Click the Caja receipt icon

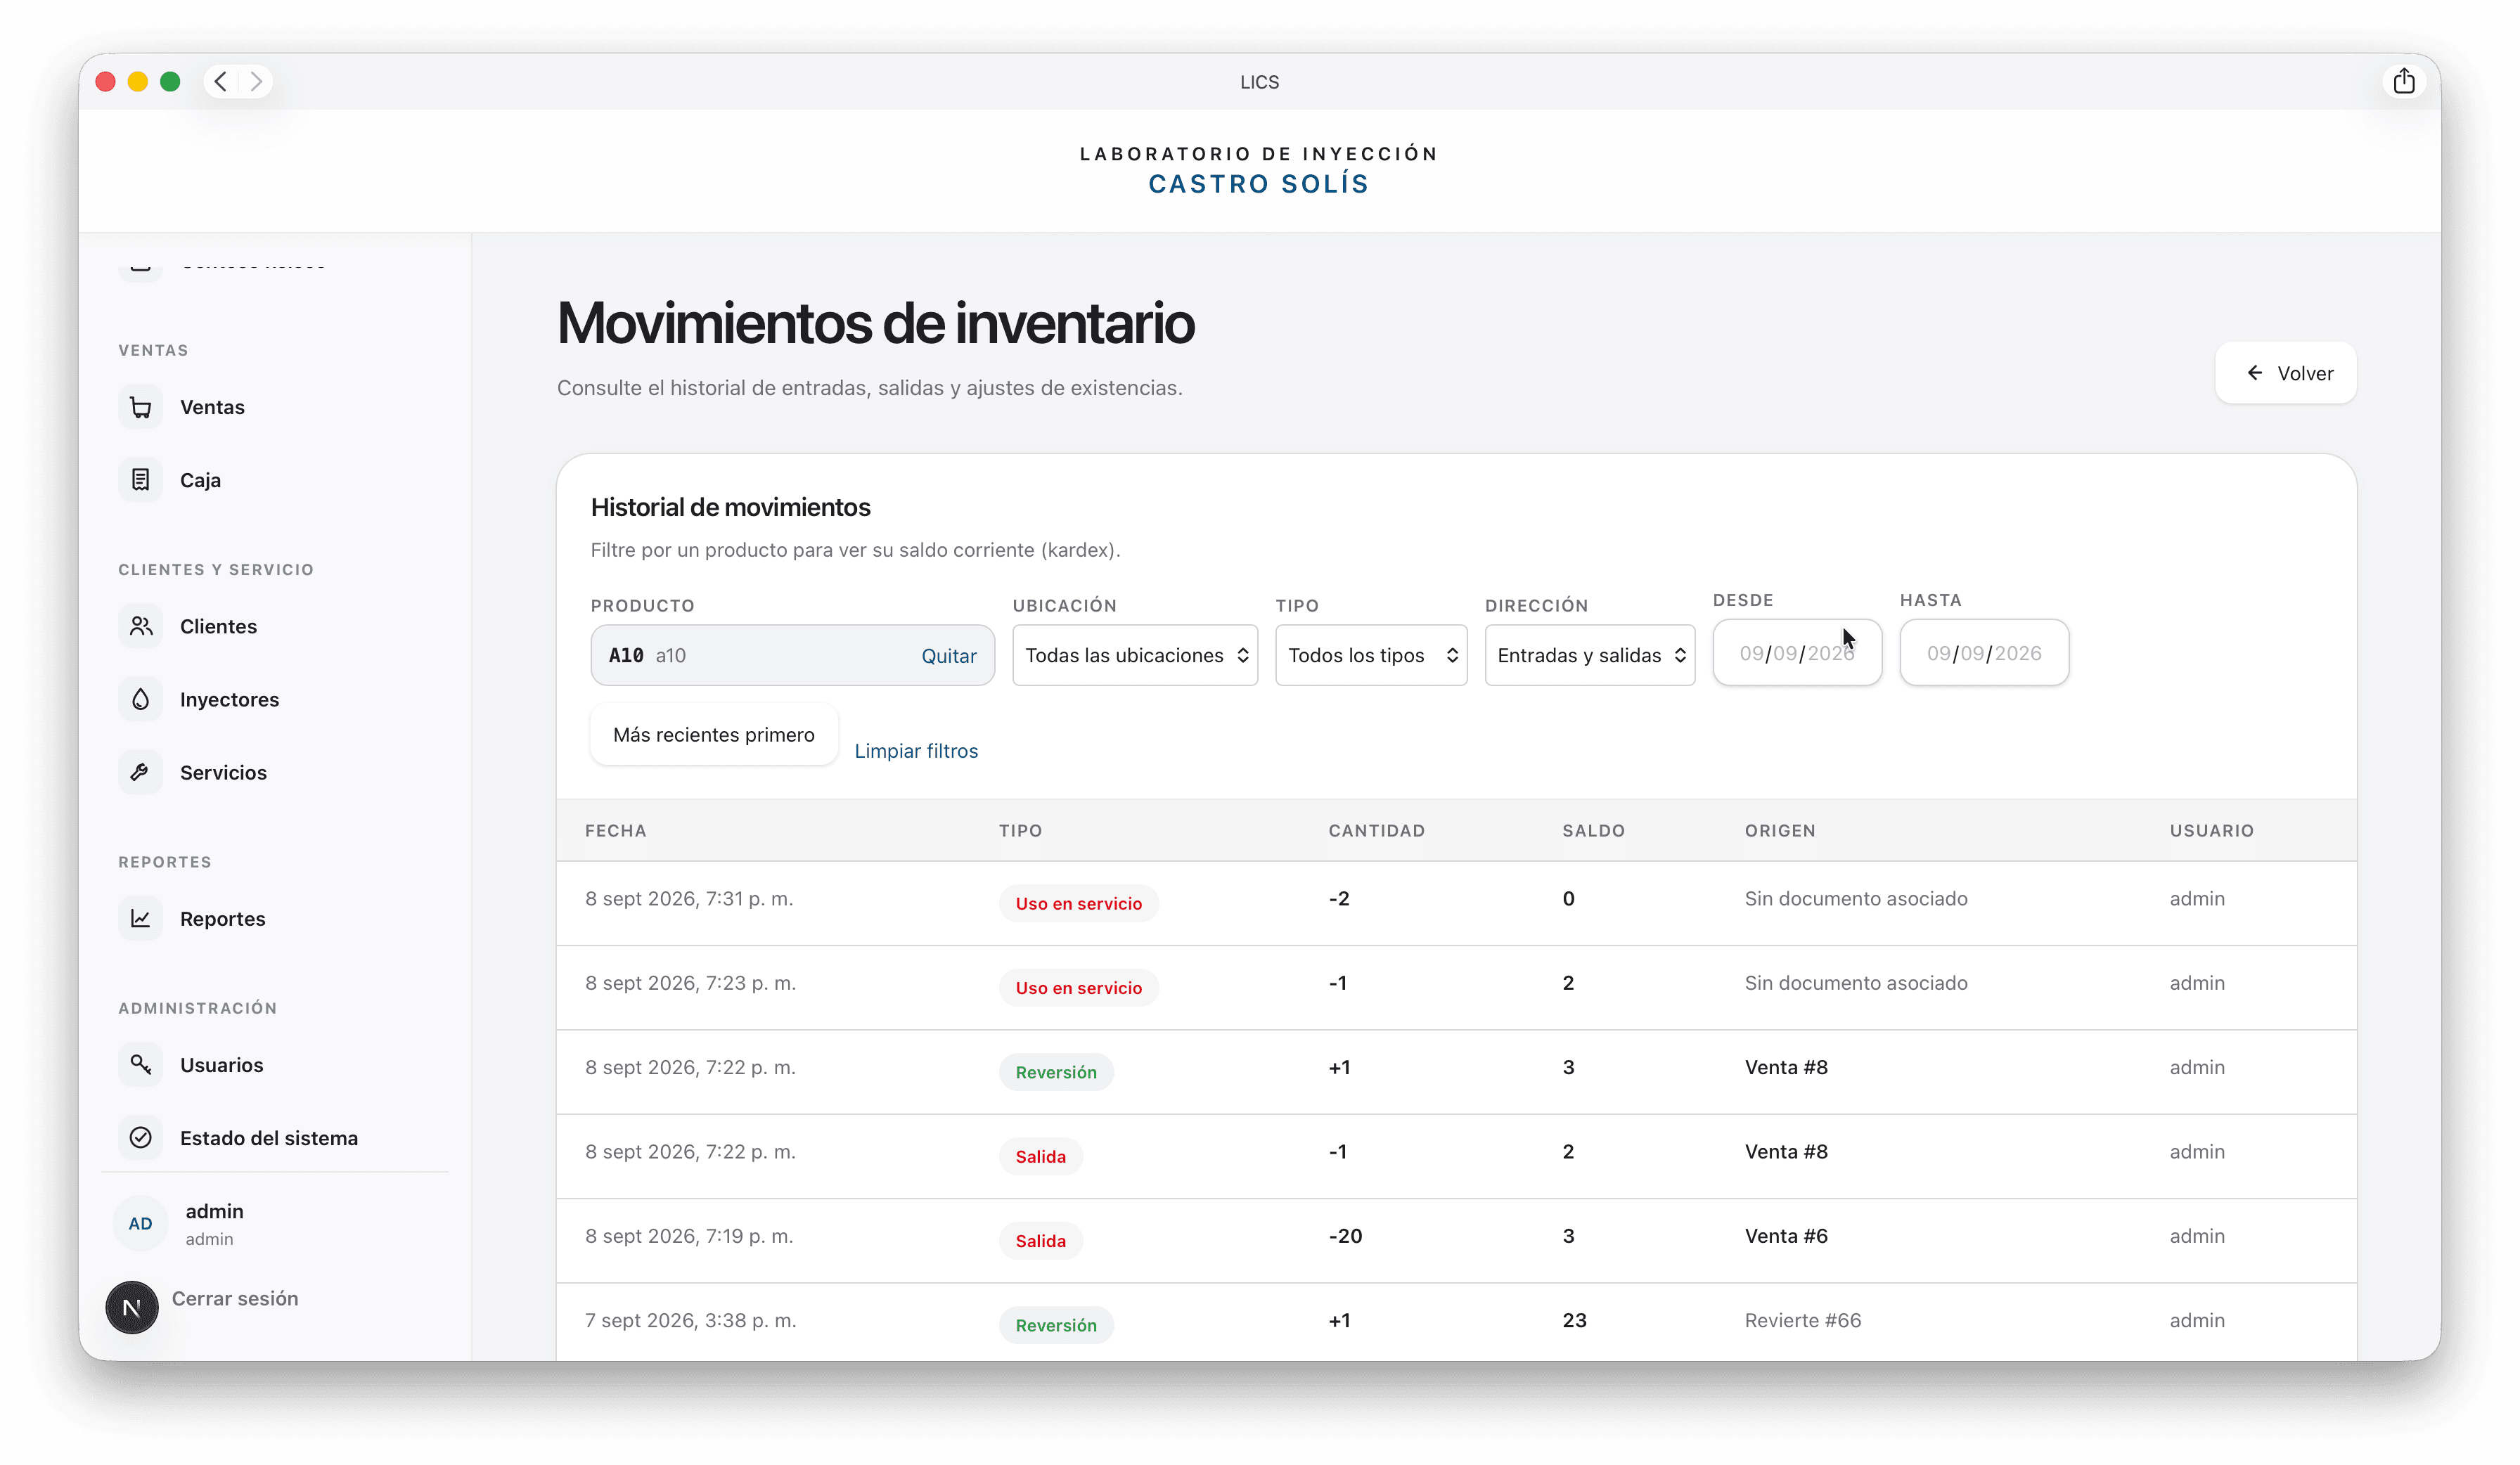(140, 480)
